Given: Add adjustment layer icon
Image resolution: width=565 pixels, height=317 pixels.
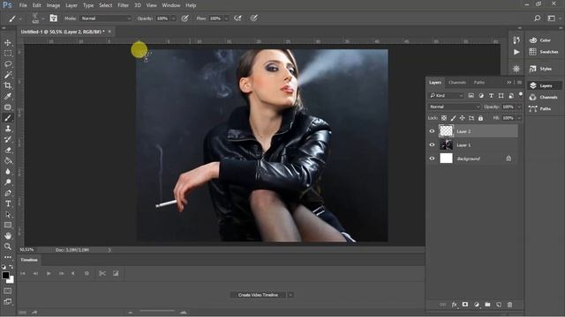Looking at the screenshot, I should (x=477, y=305).
